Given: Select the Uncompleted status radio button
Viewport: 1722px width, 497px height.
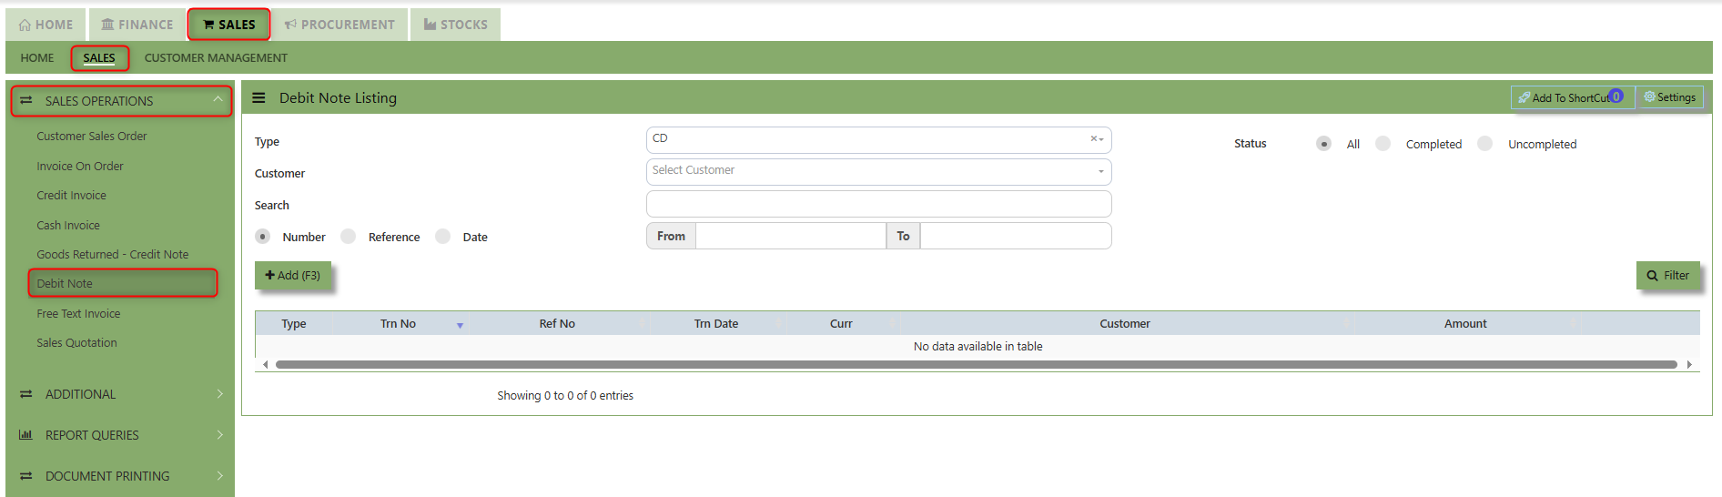Looking at the screenshot, I should point(1485,144).
